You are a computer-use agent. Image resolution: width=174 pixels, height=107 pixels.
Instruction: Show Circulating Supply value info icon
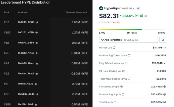tap(165, 87)
